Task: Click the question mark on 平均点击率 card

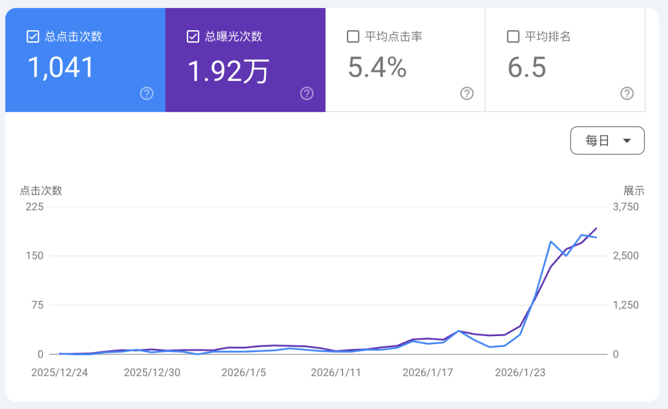Action: pyautogui.click(x=466, y=93)
